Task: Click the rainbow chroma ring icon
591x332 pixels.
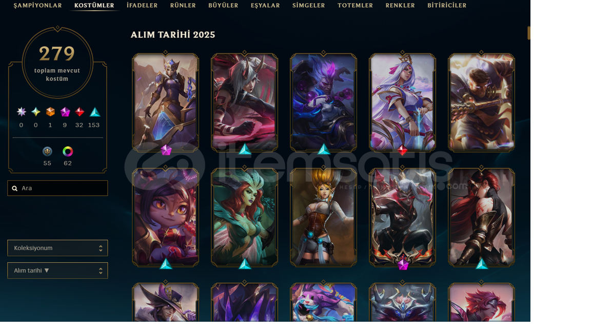Action: (68, 151)
